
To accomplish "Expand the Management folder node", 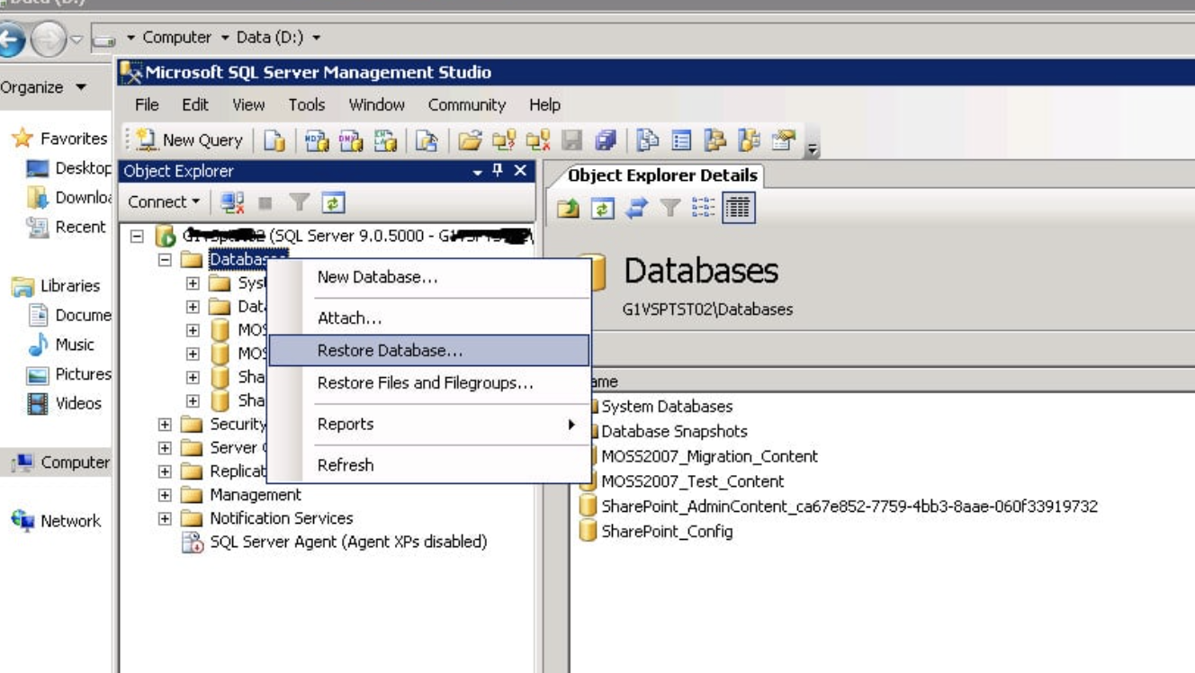I will click(165, 495).
